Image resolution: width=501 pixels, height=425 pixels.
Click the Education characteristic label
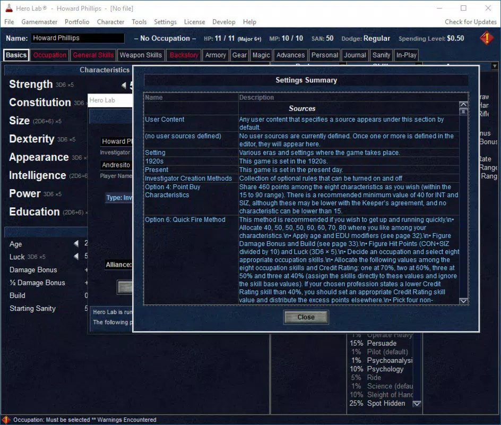pos(34,211)
